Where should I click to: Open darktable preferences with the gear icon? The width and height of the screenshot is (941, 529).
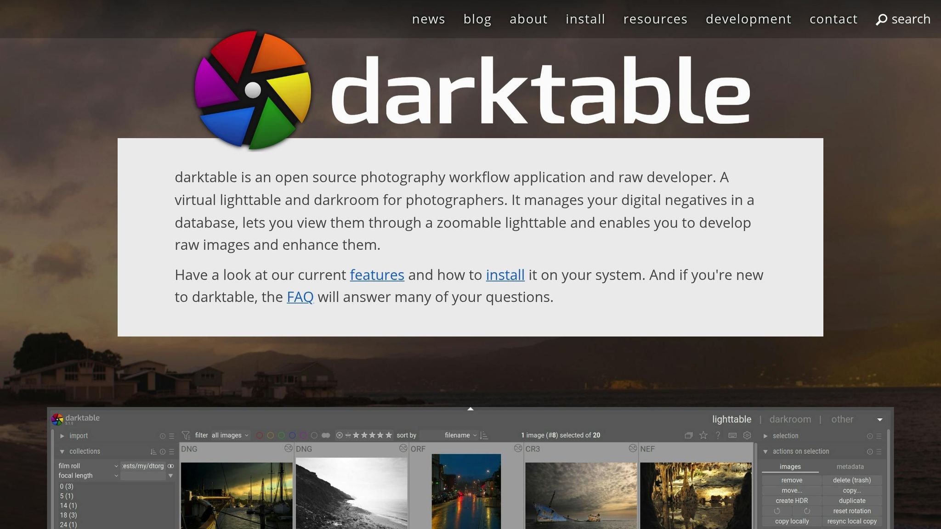click(x=747, y=435)
